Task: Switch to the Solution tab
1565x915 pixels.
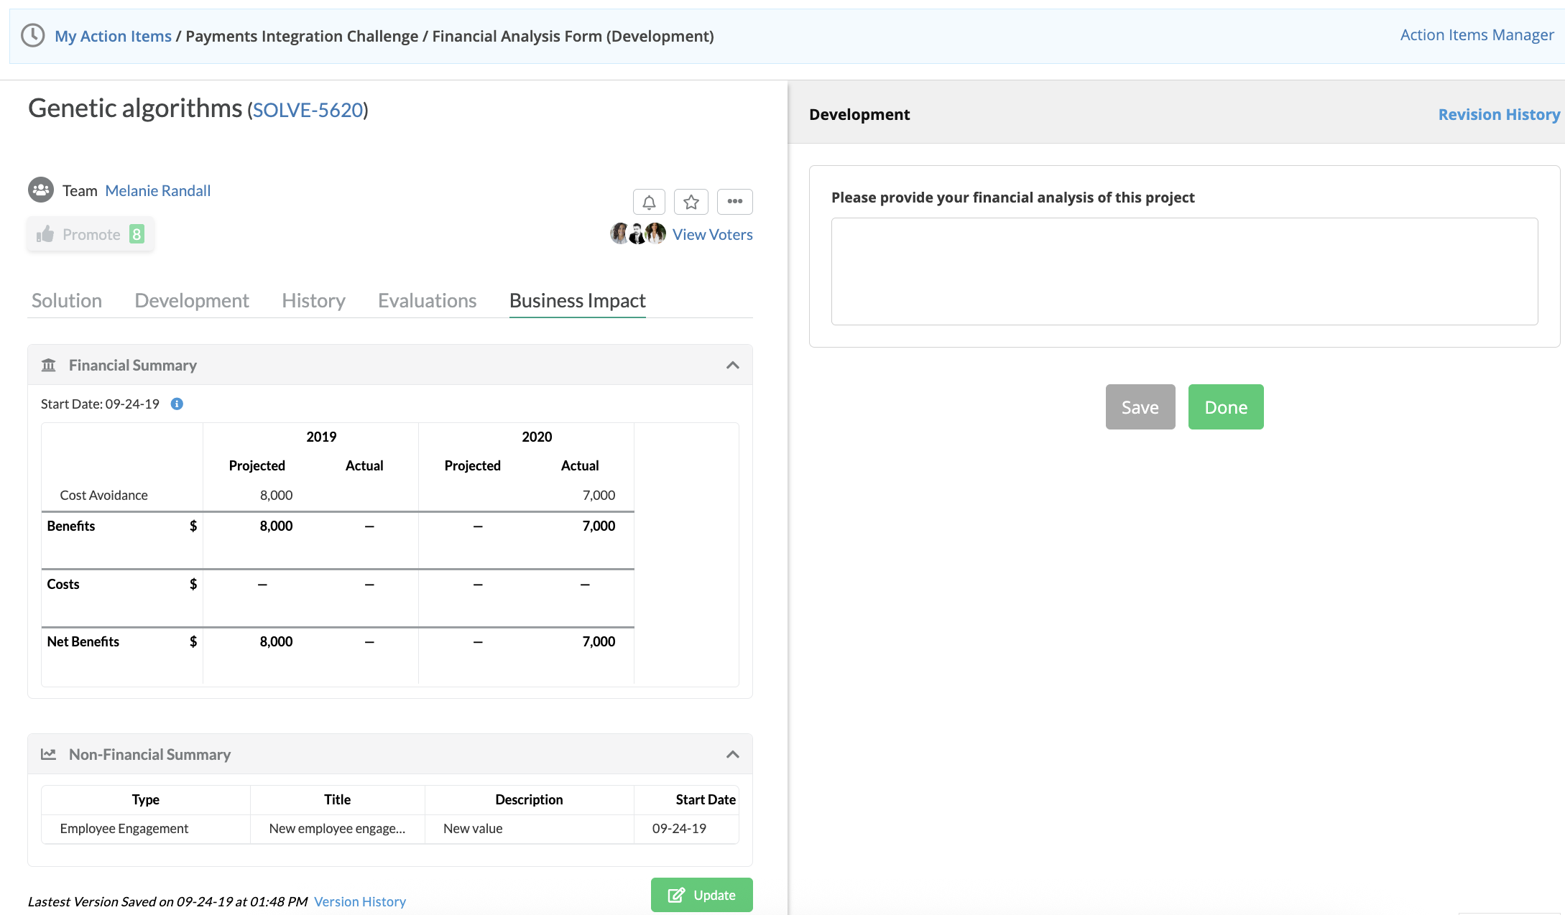Action: pos(67,300)
